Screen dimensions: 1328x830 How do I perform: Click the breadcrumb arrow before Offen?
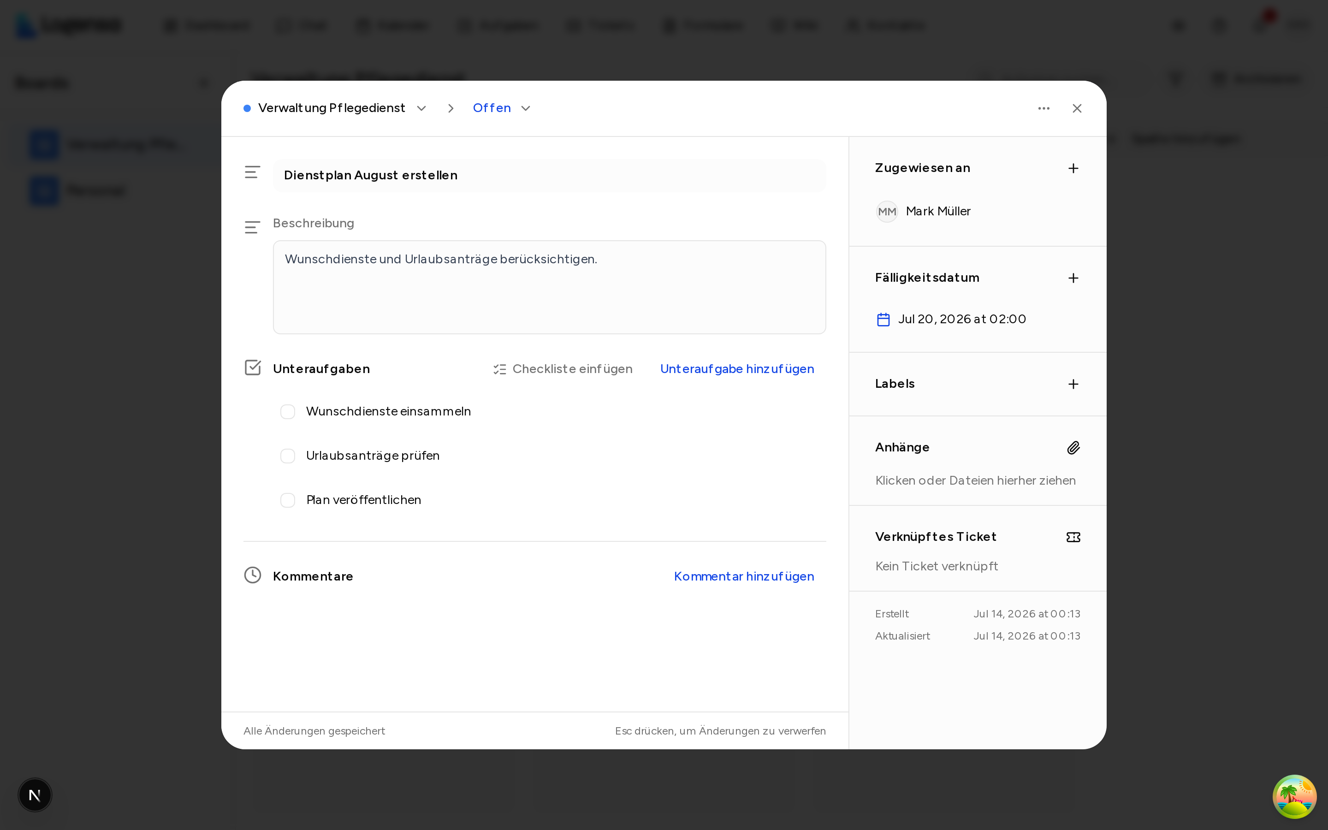click(x=451, y=108)
